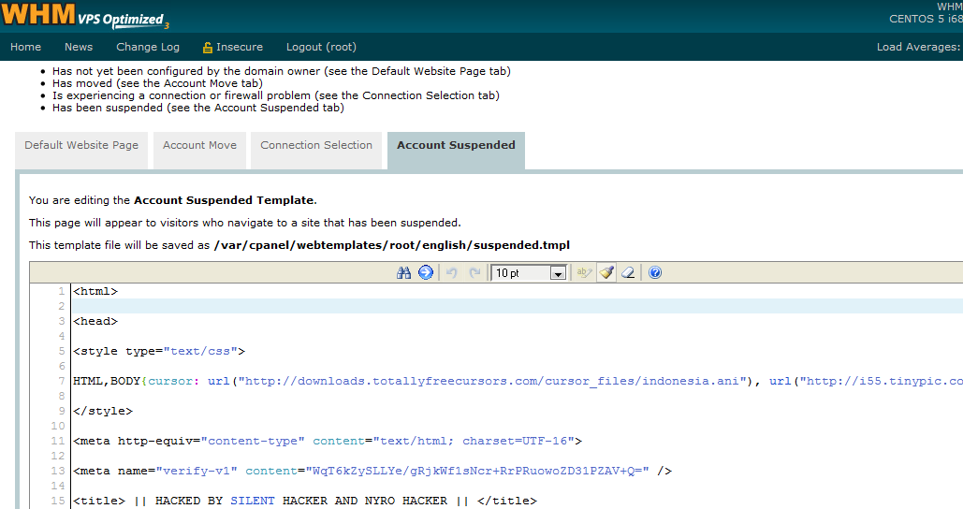
Task: Open the 10 pt font size dropdown
Action: coord(528,272)
